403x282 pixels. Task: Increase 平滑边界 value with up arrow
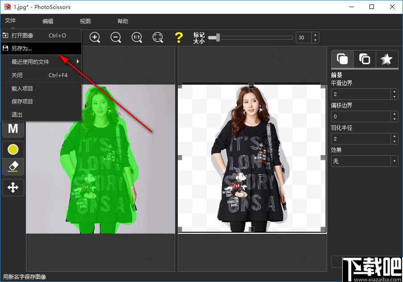[x=395, y=91]
